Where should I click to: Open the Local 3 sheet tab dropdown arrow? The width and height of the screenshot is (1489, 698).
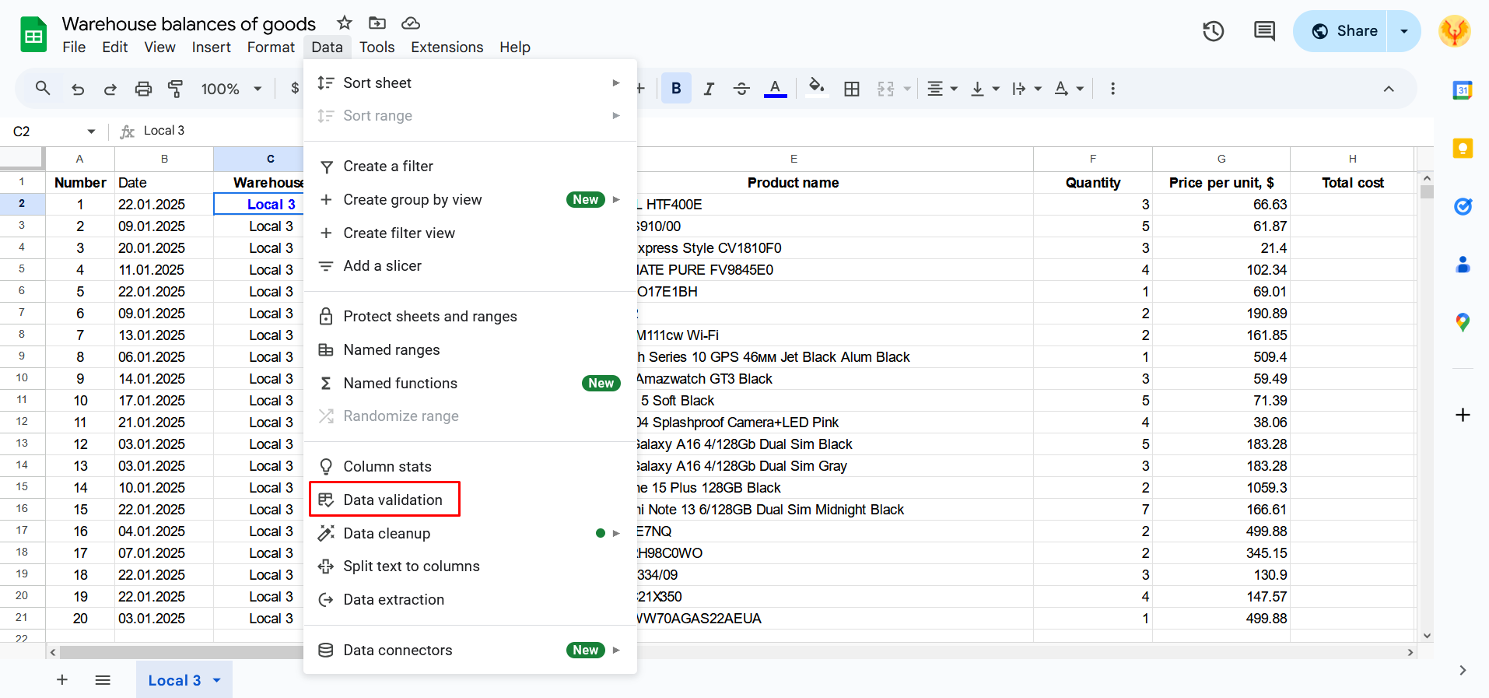tap(217, 680)
